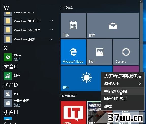146x124 pixels.
Task: Expand the Windows 系统 folder chevron
Action: click(52, 39)
